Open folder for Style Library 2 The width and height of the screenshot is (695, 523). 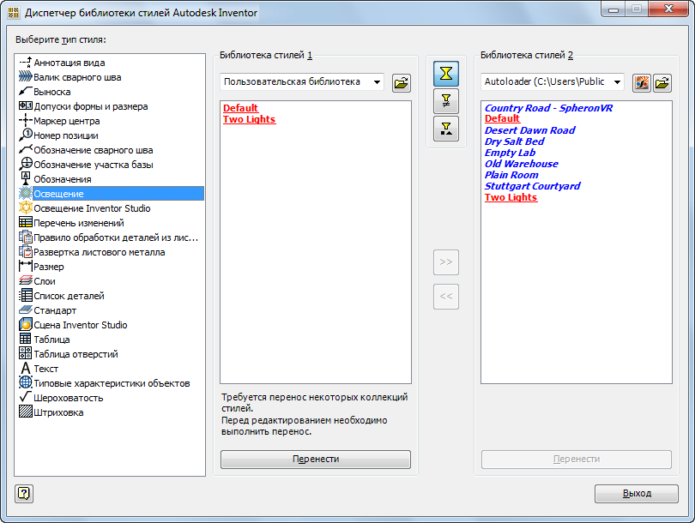662,83
